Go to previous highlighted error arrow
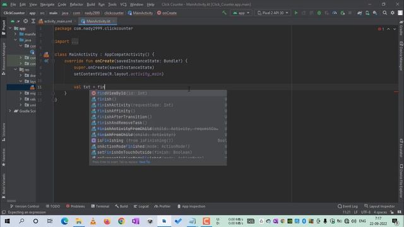The width and height of the screenshot is (404, 227). click(x=388, y=29)
